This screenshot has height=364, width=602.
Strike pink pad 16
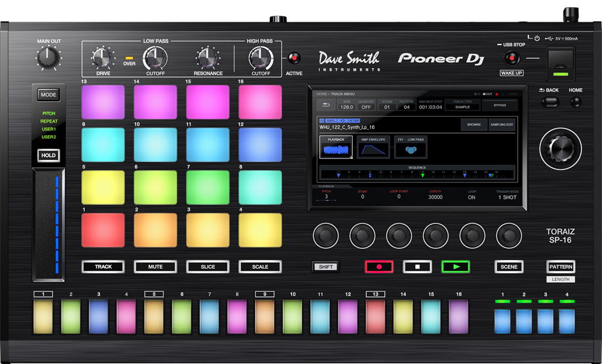(x=260, y=102)
